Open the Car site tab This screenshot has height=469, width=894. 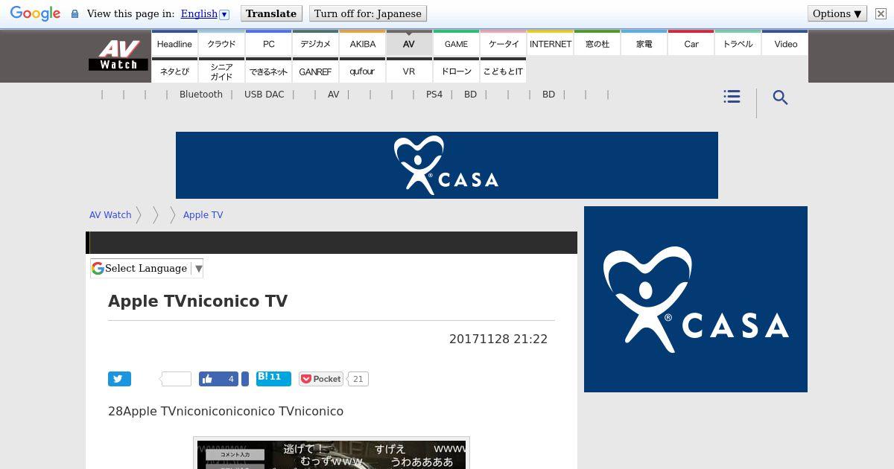click(691, 43)
